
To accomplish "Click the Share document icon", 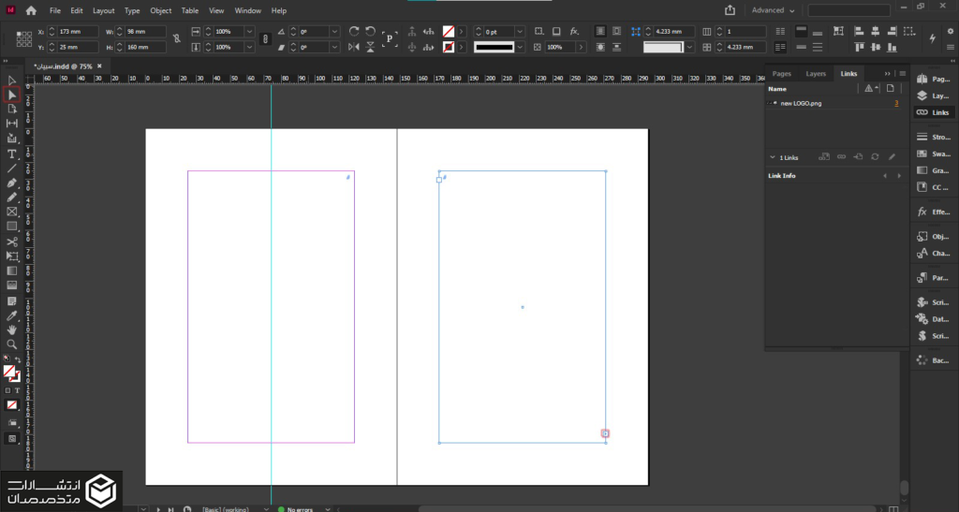I will 730,10.
